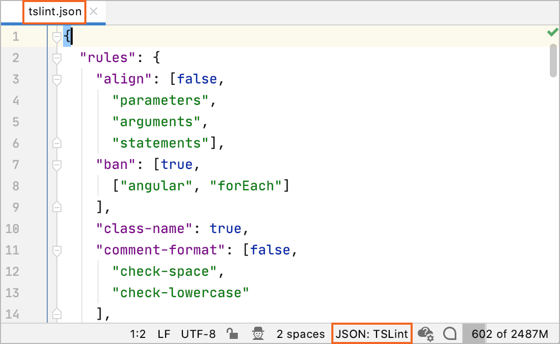Collapse the ban array on line 7
Image resolution: width=560 pixels, height=344 pixels.
56,165
